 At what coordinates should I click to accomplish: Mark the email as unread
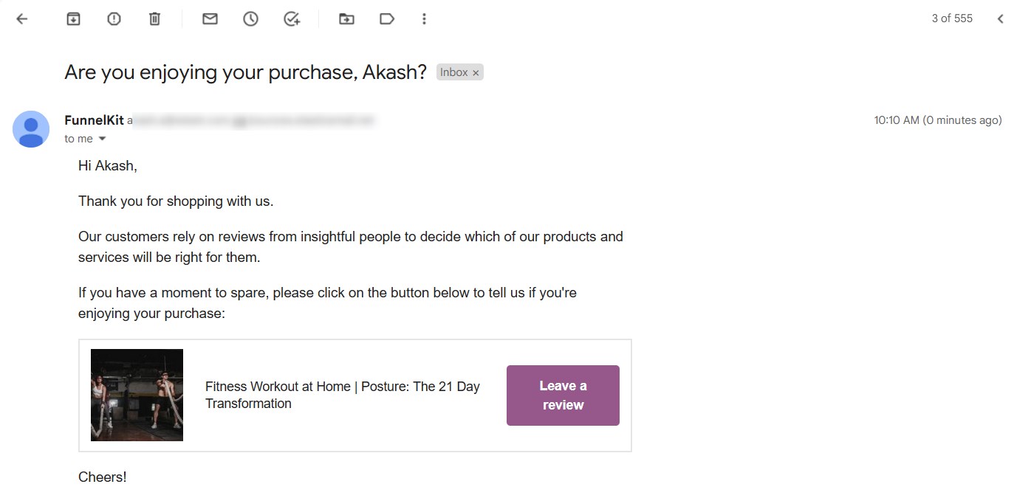point(210,19)
